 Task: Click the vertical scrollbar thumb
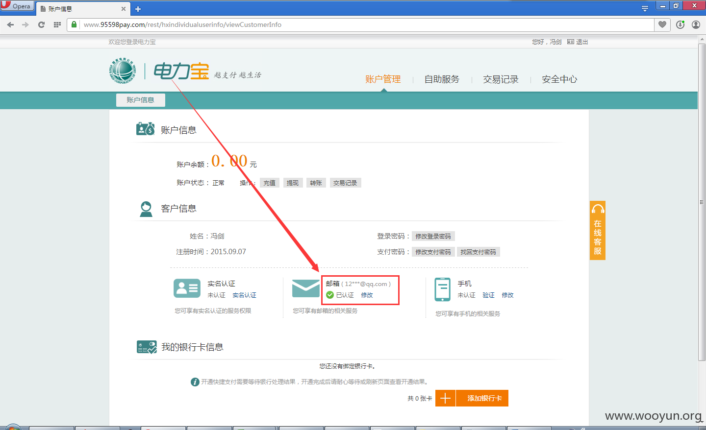point(702,203)
